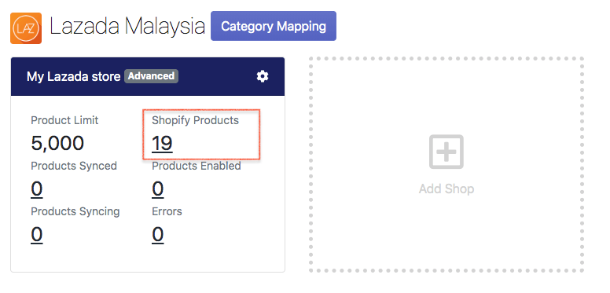Click the Shopify Products label
The width and height of the screenshot is (610, 293).
[x=195, y=120]
